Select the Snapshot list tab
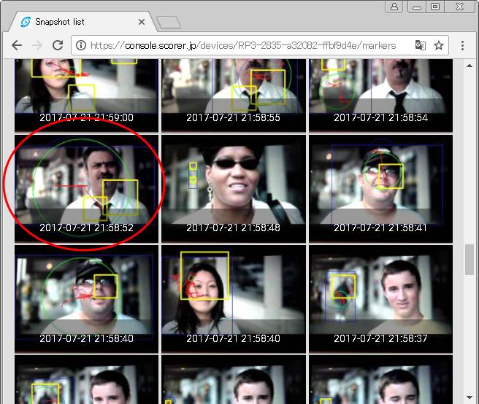The image size is (479, 404). point(83,22)
